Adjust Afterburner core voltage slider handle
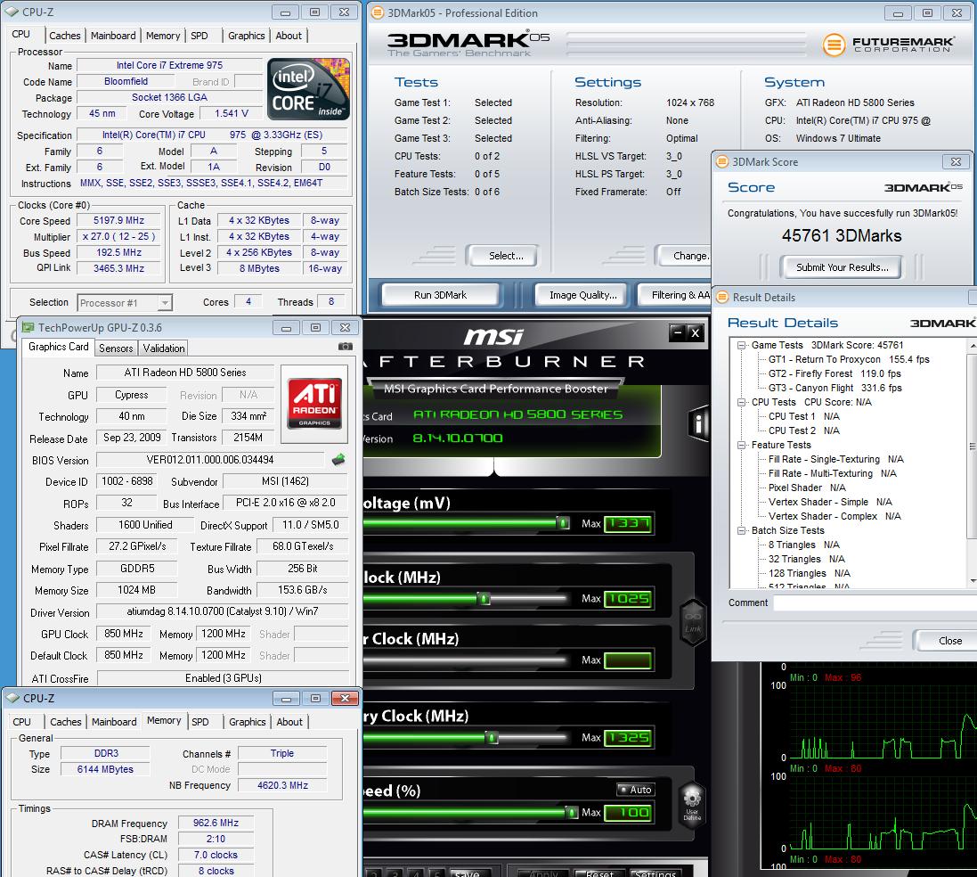The width and height of the screenshot is (977, 877). click(563, 522)
